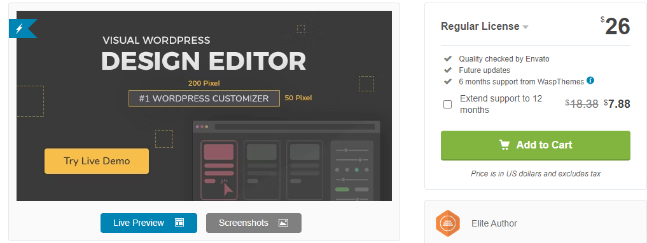Expand the Regular License dropdown arrow
647x243 pixels.
pyautogui.click(x=525, y=27)
